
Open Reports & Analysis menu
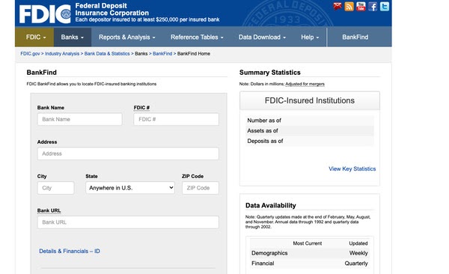point(127,37)
